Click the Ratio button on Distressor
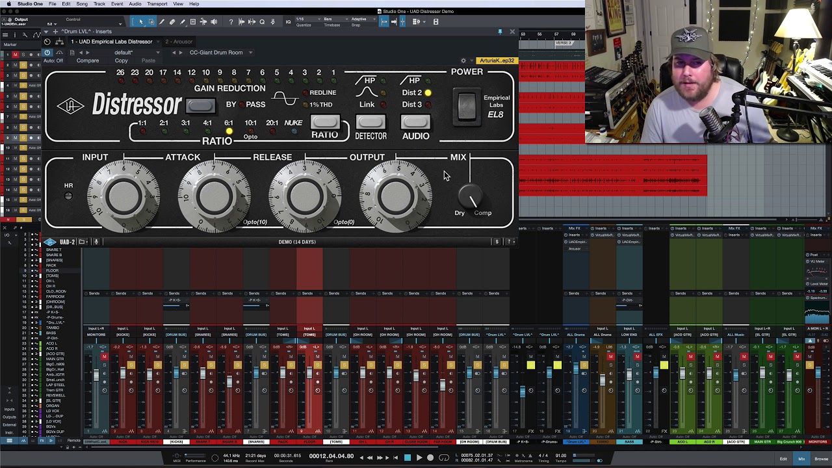This screenshot has height=468, width=832. pyautogui.click(x=324, y=122)
